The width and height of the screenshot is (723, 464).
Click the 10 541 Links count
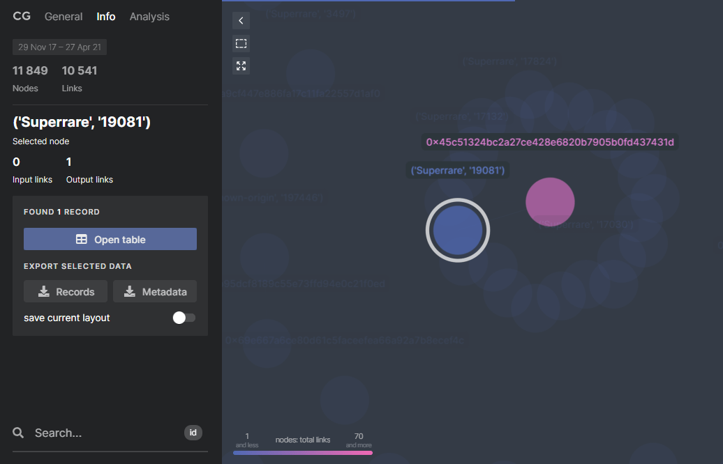80,70
